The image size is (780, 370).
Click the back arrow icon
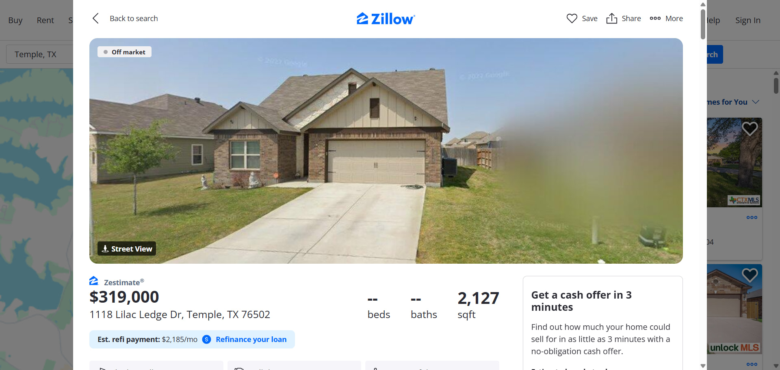(x=95, y=18)
